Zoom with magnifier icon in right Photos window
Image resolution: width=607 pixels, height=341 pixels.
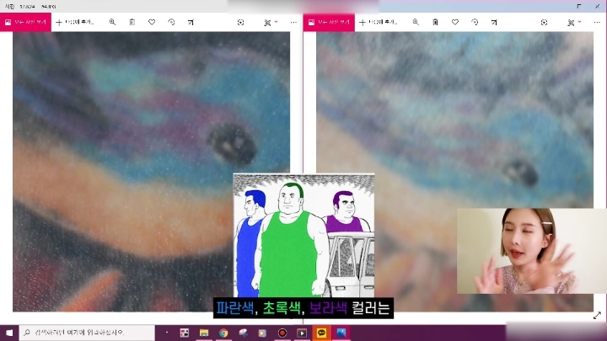[x=416, y=22]
